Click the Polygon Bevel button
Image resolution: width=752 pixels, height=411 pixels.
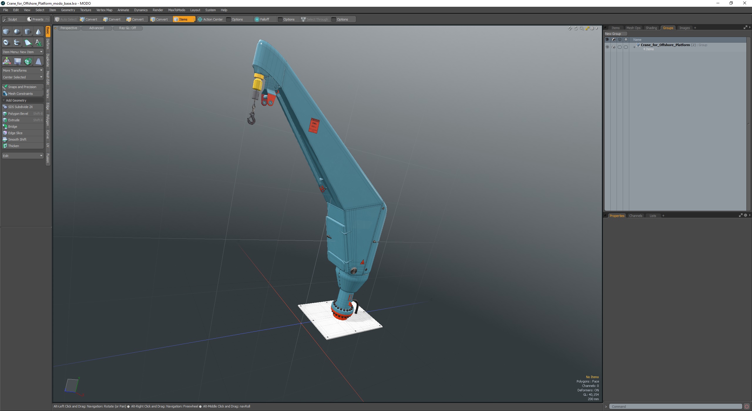click(x=18, y=114)
